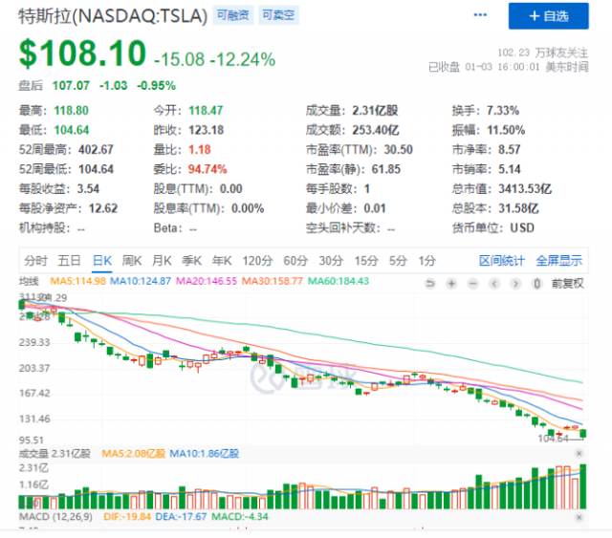Switch chart to 分时 tab
Image resolution: width=612 pixels, height=538 pixels.
pos(35,260)
